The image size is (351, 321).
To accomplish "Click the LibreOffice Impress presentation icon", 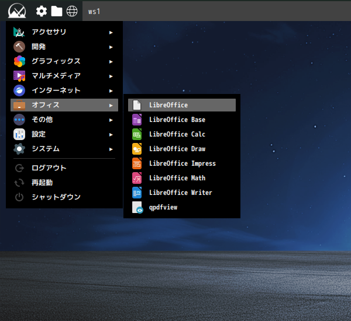I will pyautogui.click(x=137, y=163).
